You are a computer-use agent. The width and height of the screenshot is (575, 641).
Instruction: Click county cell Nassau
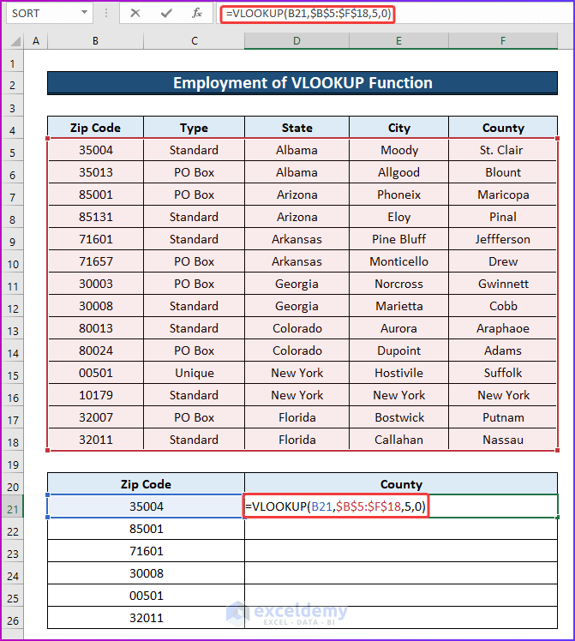click(x=503, y=440)
